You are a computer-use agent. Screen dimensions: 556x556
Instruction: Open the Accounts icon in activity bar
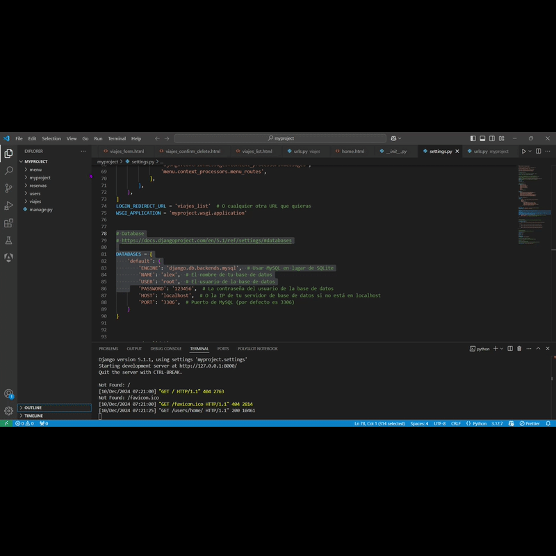click(8, 393)
